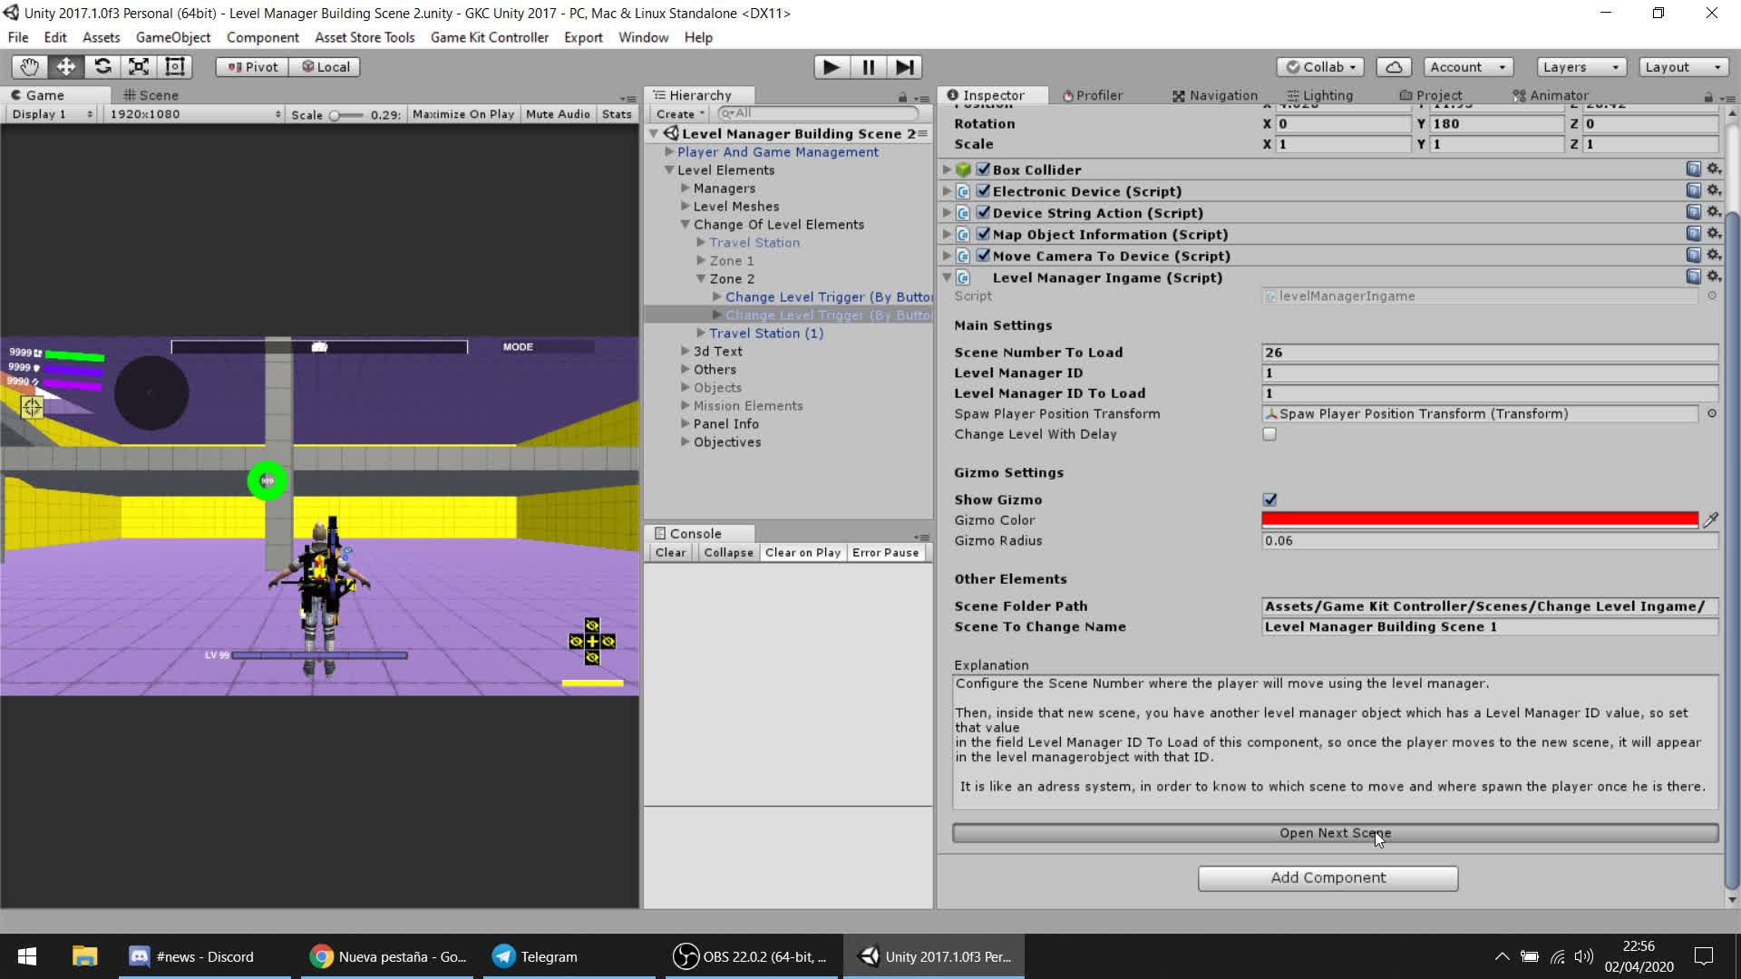Collapse Level Manager Ingame script component
Viewport: 1741px width, 979px height.
pyautogui.click(x=947, y=277)
